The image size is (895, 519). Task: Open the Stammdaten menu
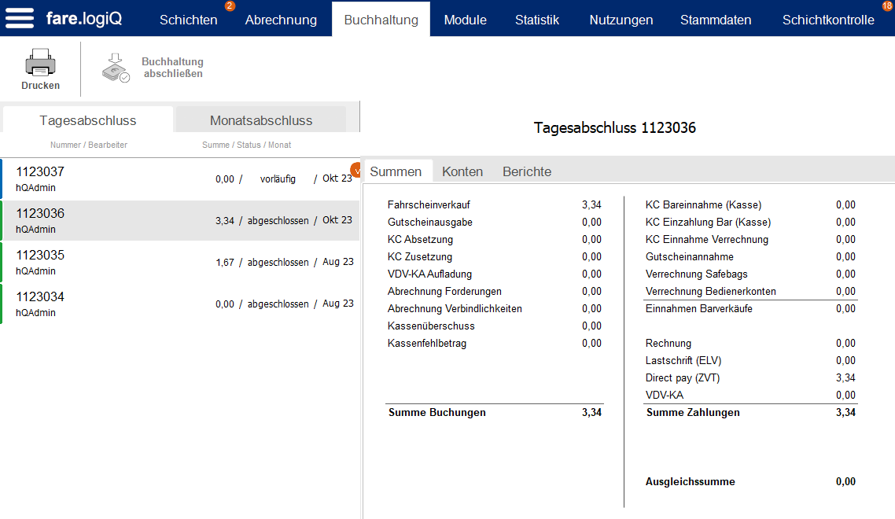pos(716,19)
